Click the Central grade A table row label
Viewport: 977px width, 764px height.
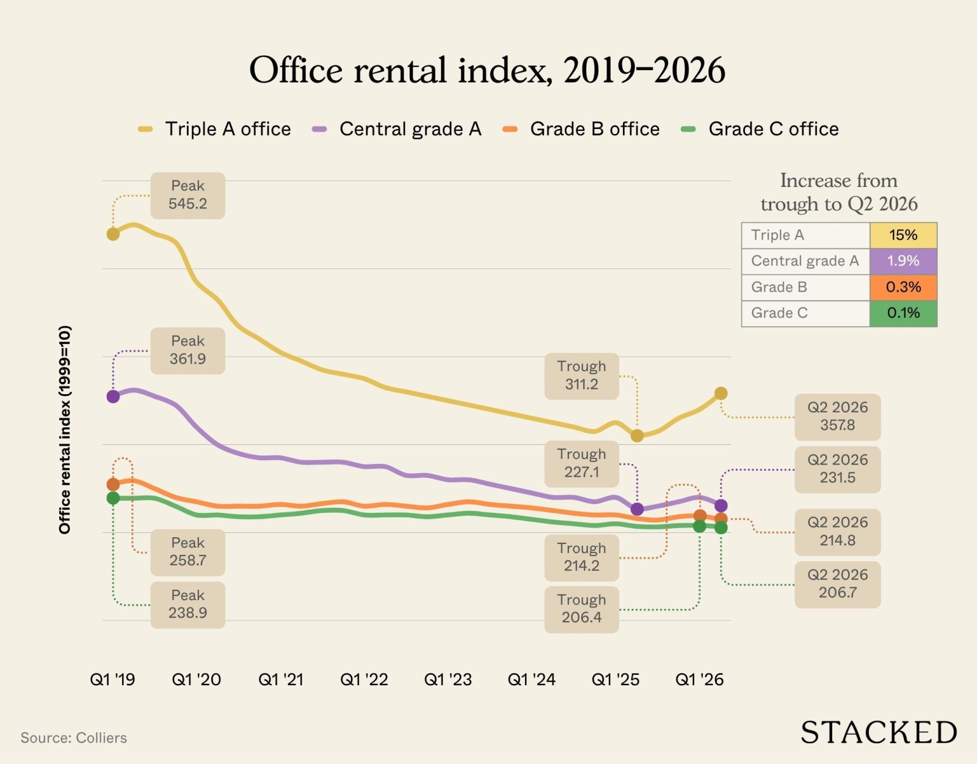coord(805,261)
